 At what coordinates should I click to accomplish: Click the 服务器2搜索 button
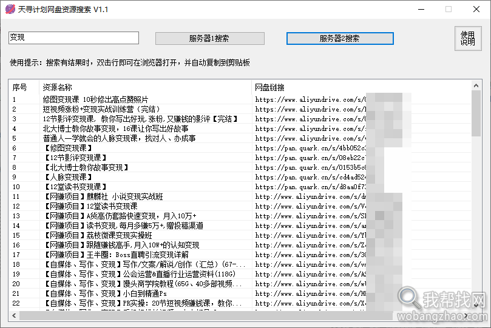click(340, 38)
